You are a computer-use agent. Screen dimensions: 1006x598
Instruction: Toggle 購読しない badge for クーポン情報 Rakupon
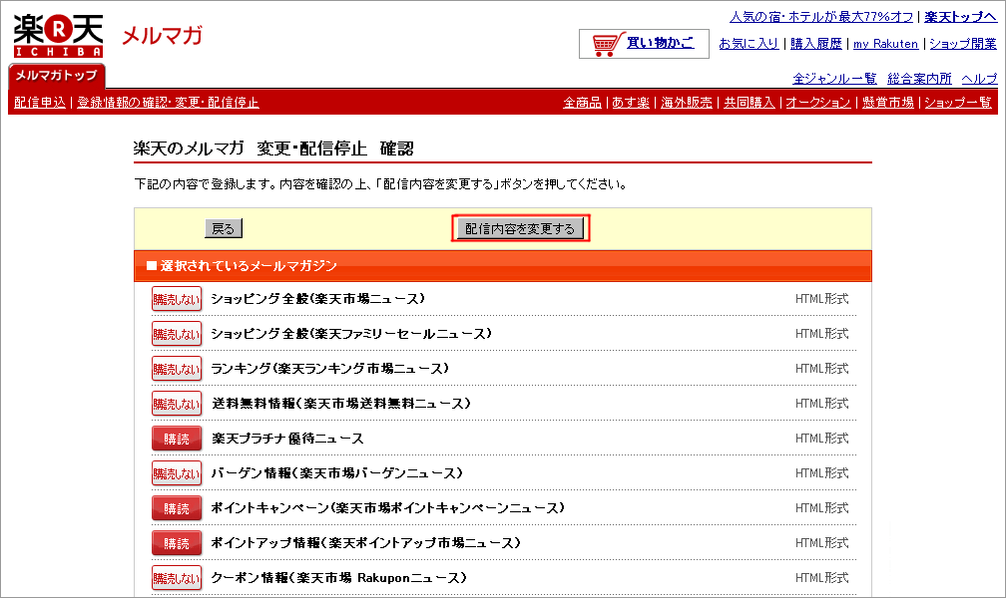pyautogui.click(x=177, y=578)
